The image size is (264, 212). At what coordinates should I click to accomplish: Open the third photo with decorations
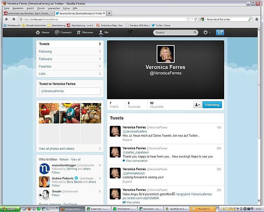point(91,113)
